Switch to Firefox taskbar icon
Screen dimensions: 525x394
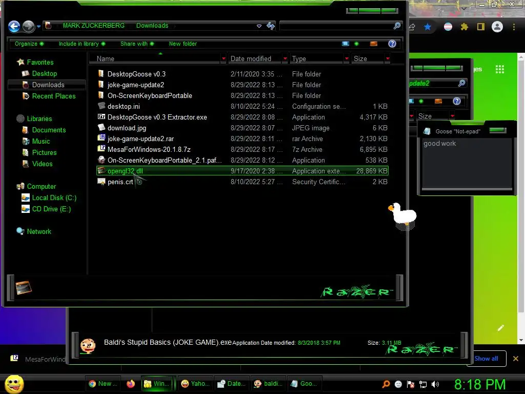(x=131, y=384)
